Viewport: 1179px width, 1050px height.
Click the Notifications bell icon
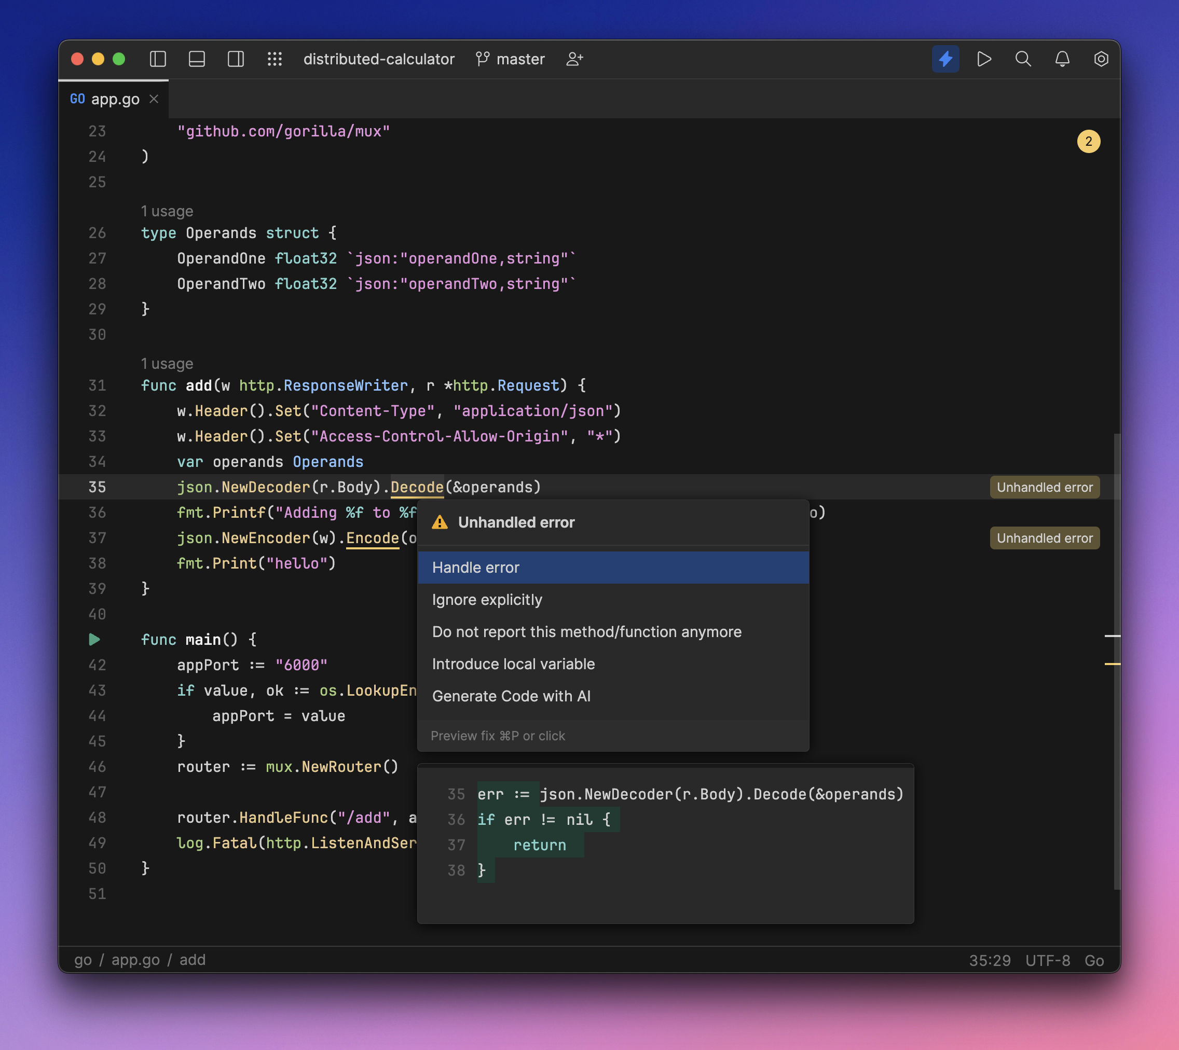(x=1062, y=58)
